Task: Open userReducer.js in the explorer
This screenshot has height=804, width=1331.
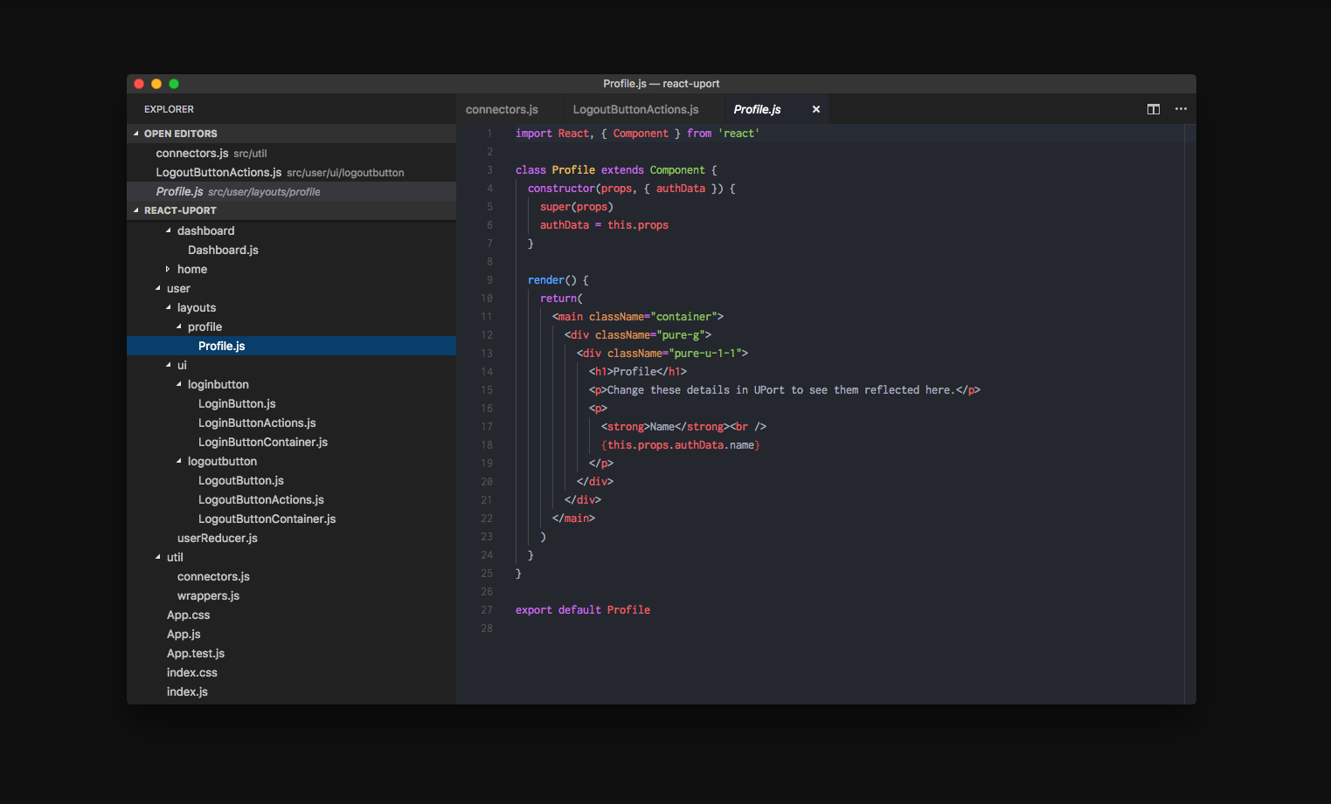Action: pyautogui.click(x=217, y=539)
